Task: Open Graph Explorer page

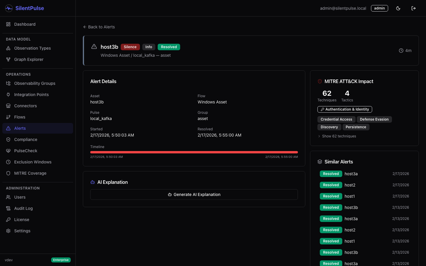Action: point(38,59)
